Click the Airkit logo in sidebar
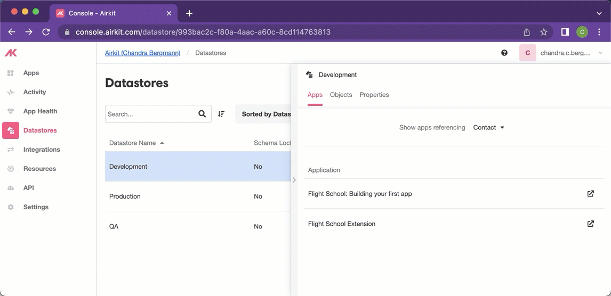This screenshot has width=611, height=296. (11, 53)
